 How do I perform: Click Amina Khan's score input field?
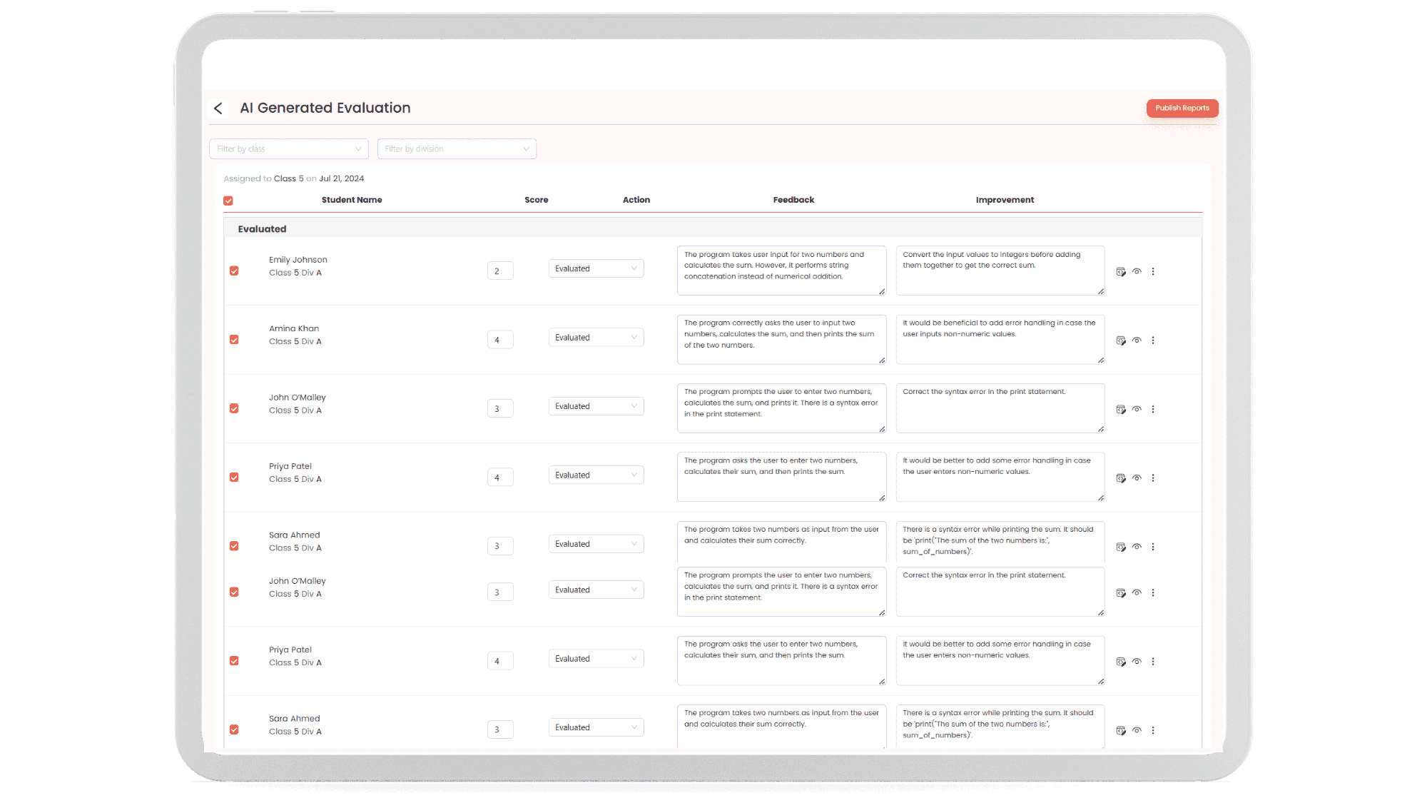(500, 340)
